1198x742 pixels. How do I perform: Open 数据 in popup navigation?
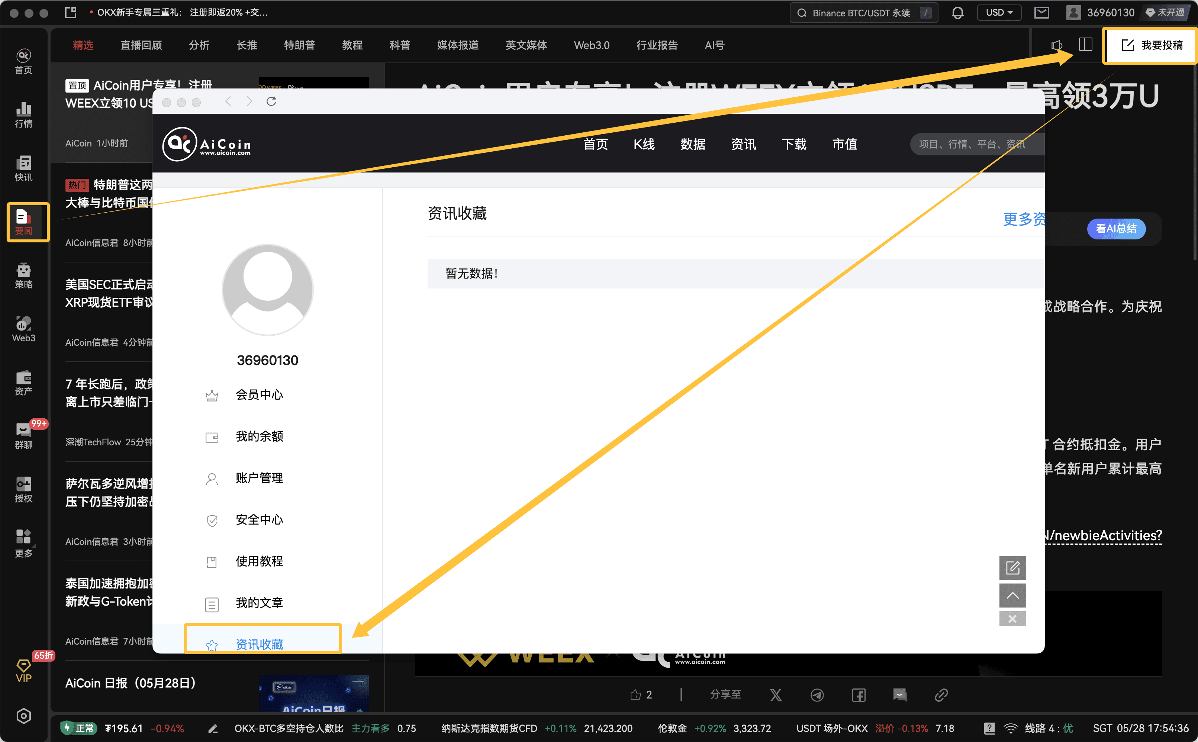click(692, 144)
